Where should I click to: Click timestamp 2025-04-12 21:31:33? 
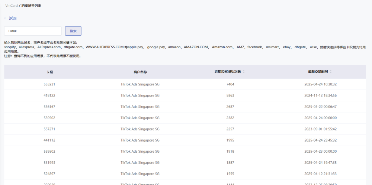(x=321, y=173)
